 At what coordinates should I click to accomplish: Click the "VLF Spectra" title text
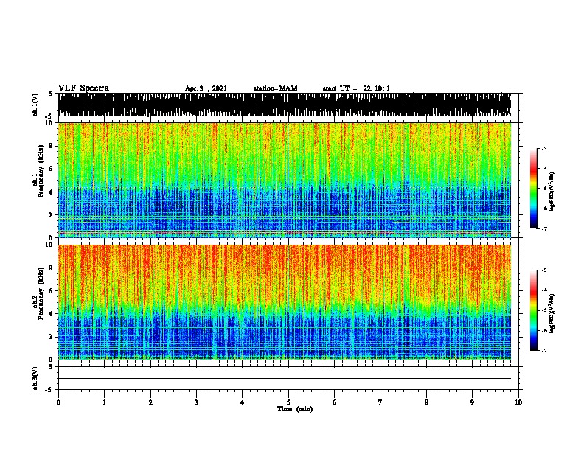[x=83, y=88]
